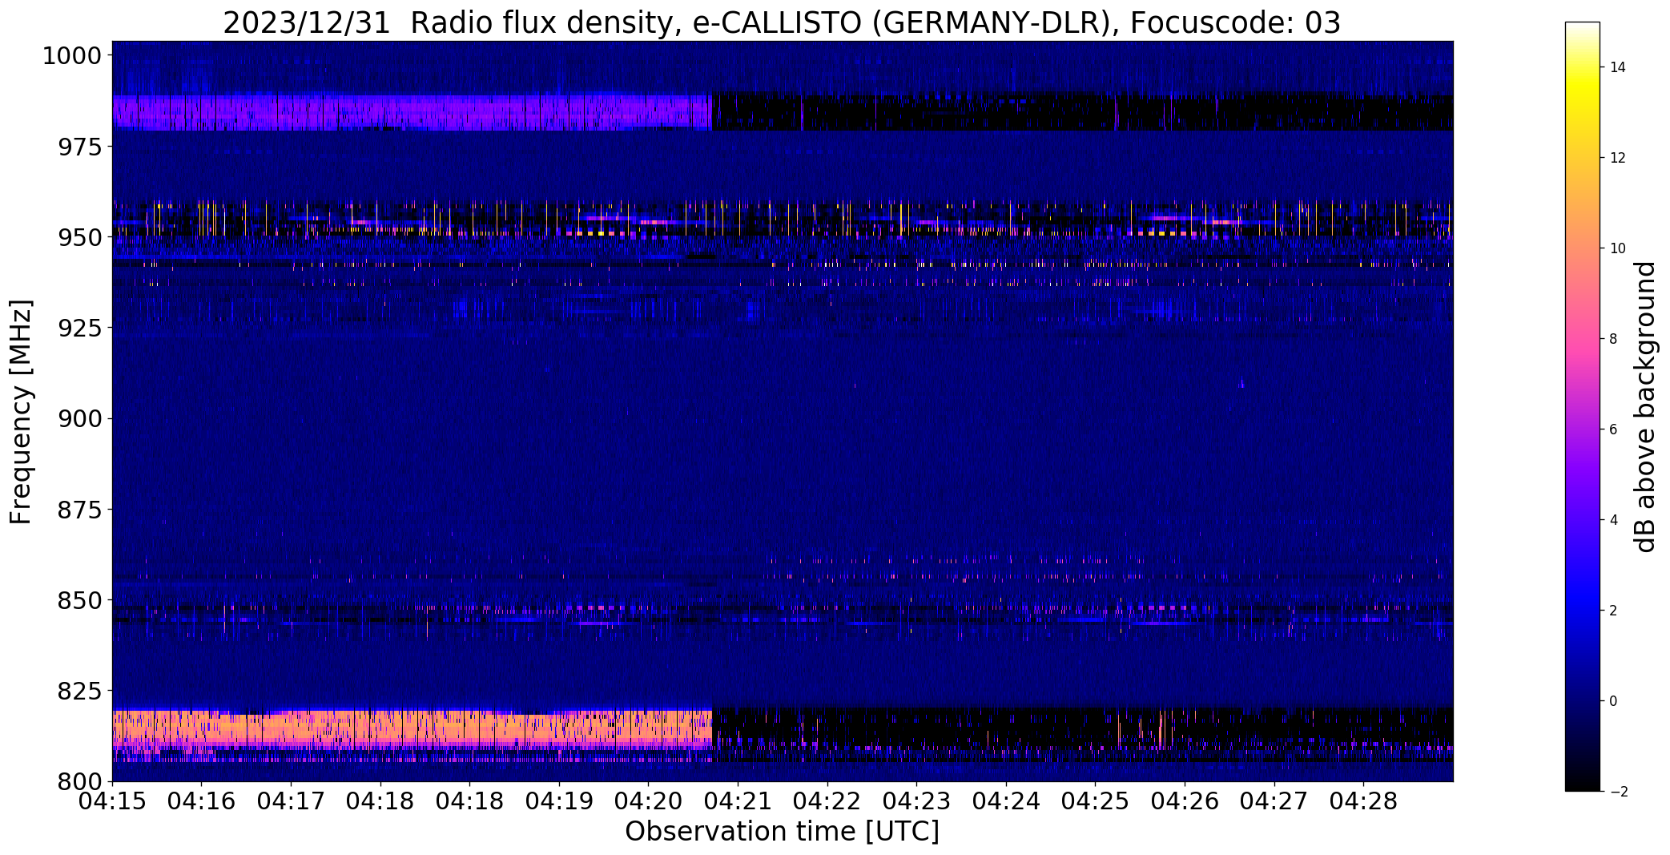Click the 04:25 time tick label
The width and height of the screenshot is (1670, 855).
pos(1096,801)
